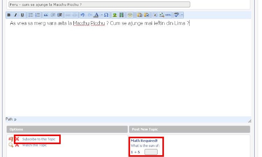262x157 pixels.
Task: Insert a bulleted list
Action: pos(31,15)
